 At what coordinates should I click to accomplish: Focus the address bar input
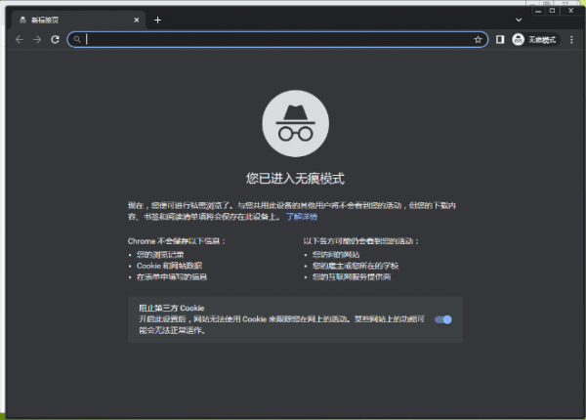click(278, 39)
